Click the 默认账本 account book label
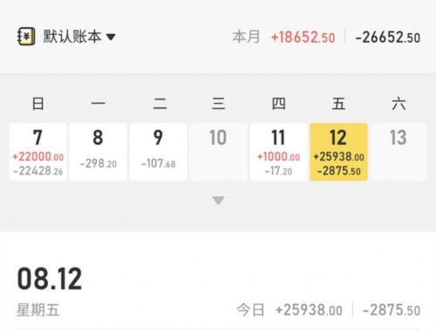This screenshot has height=333, width=436. (x=72, y=37)
